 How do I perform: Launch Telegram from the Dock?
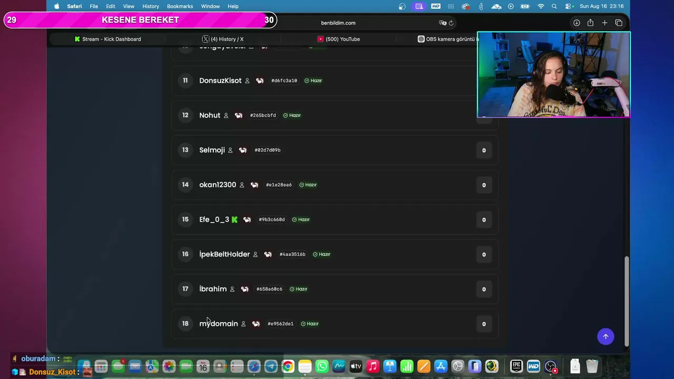[x=271, y=366]
